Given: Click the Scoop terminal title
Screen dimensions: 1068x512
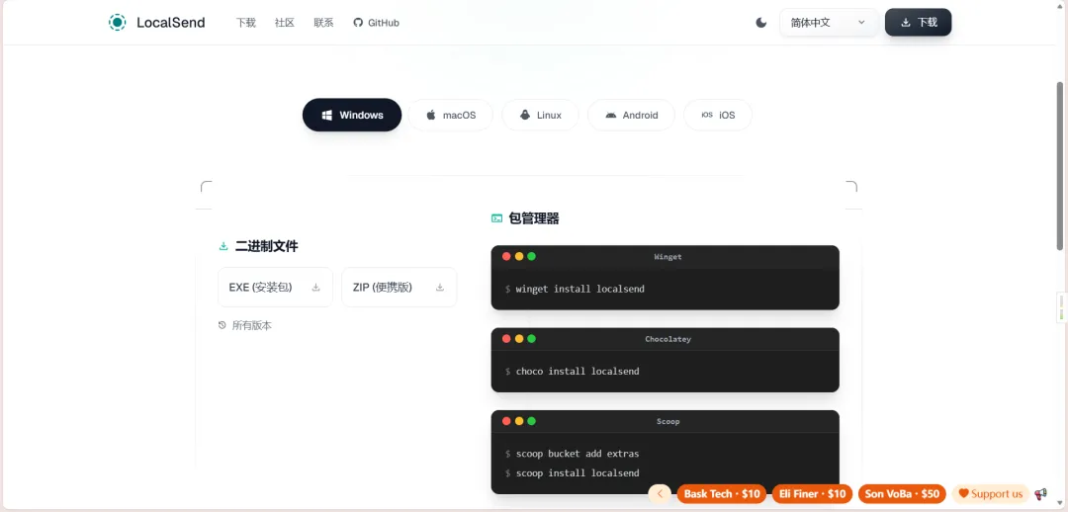Looking at the screenshot, I should [667, 421].
